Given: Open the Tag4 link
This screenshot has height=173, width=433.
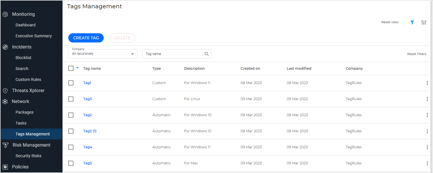Looking at the screenshot, I should pos(88,147).
